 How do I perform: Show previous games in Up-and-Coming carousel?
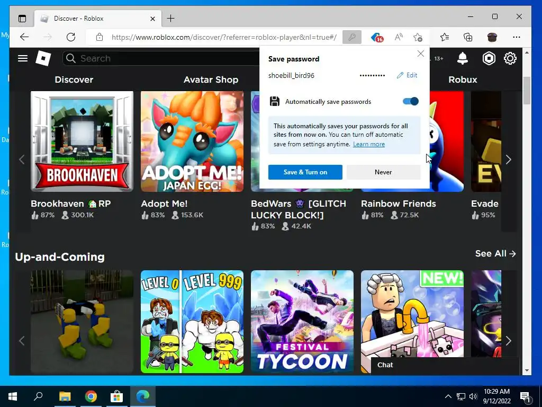point(22,341)
